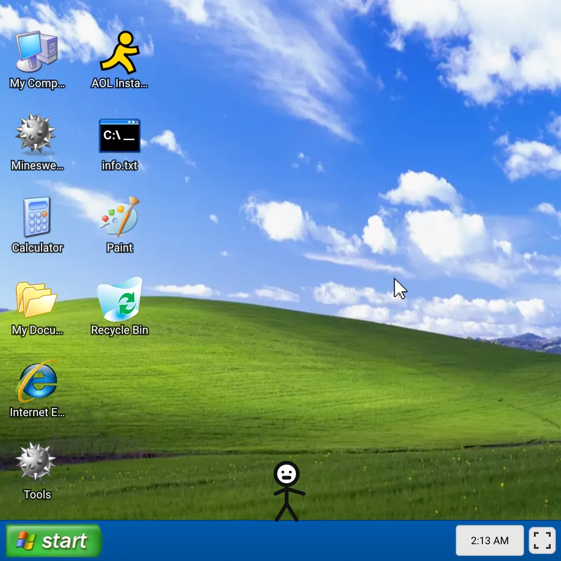The height and width of the screenshot is (561, 561).
Task: Select the Recycle Bin icon
Action: [120, 300]
